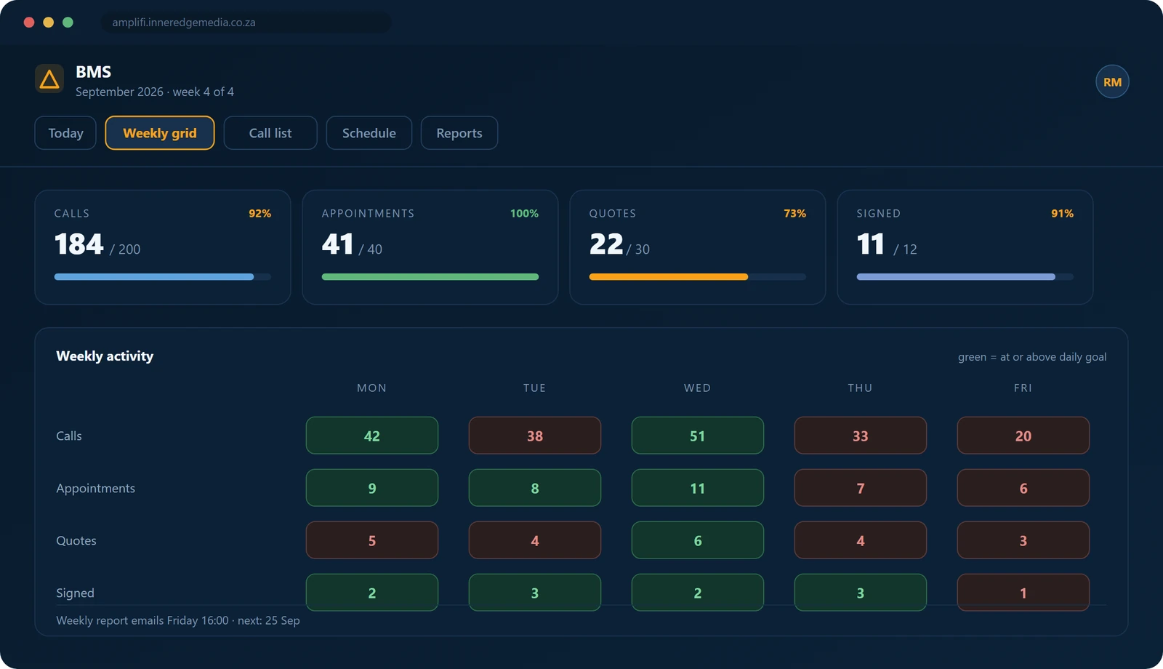The height and width of the screenshot is (669, 1163).
Task: Click the 91% Signed percentage label
Action: 1062,213
